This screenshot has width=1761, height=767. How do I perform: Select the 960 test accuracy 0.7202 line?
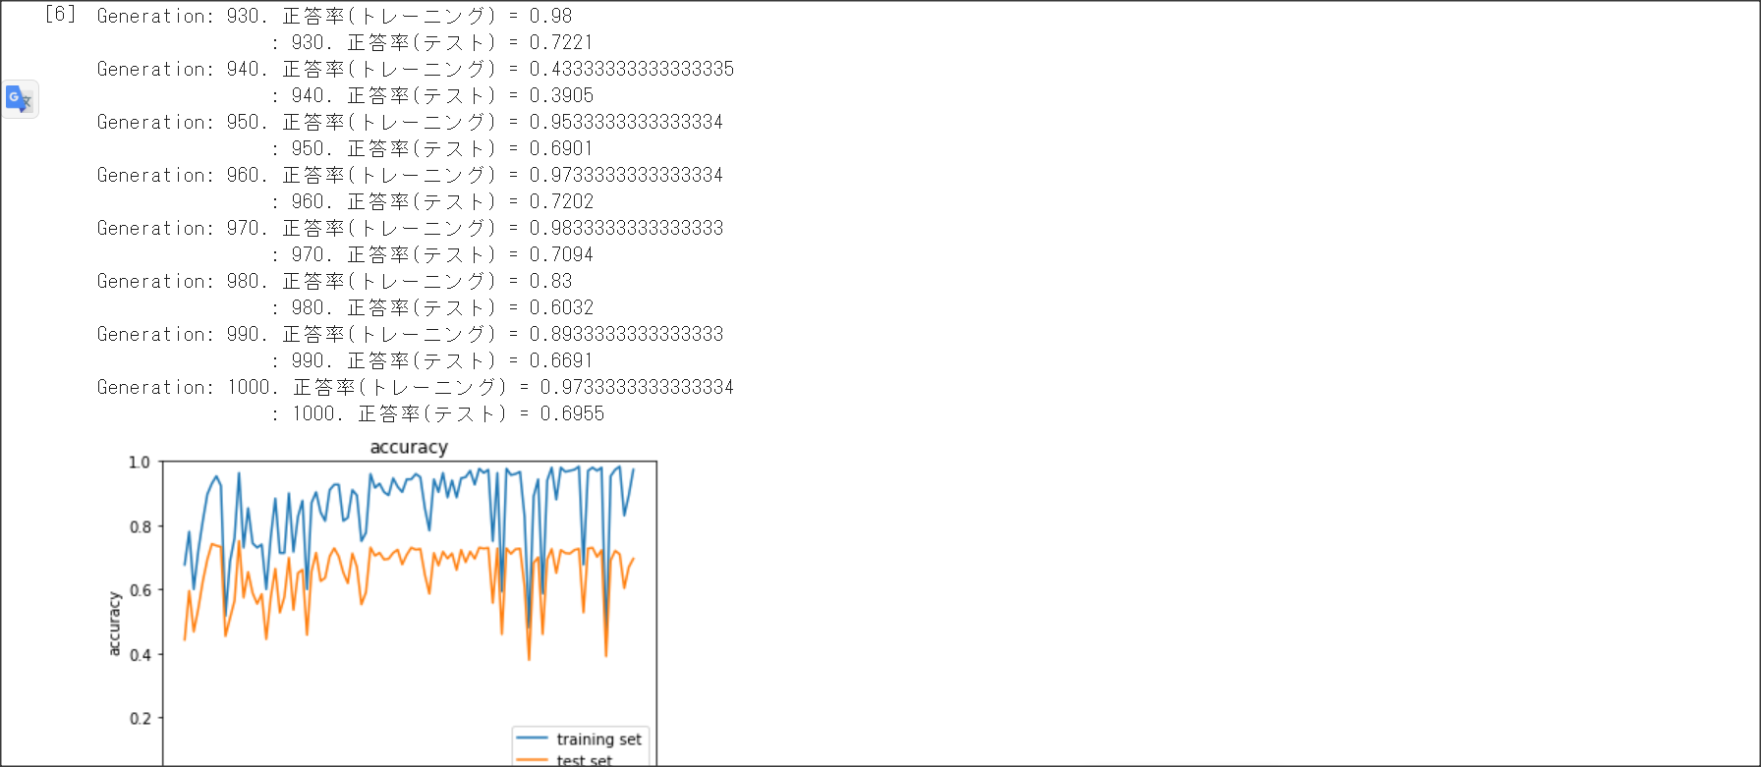tap(432, 201)
